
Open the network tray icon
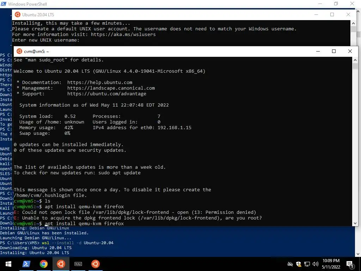(x=307, y=264)
